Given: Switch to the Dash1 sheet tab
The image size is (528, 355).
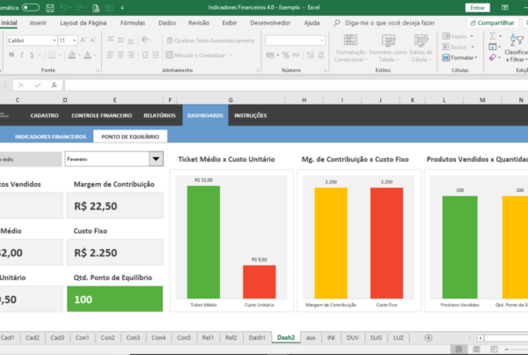Looking at the screenshot, I should [257, 337].
